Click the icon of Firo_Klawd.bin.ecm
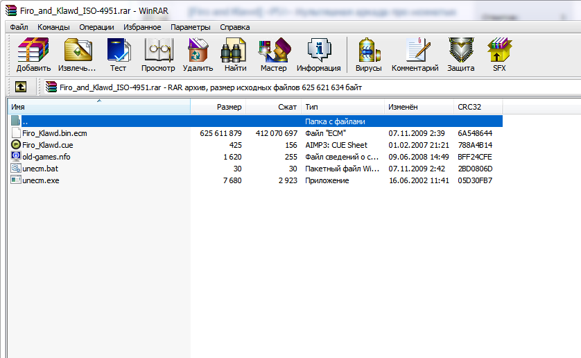This screenshot has height=358, width=581. (x=15, y=133)
